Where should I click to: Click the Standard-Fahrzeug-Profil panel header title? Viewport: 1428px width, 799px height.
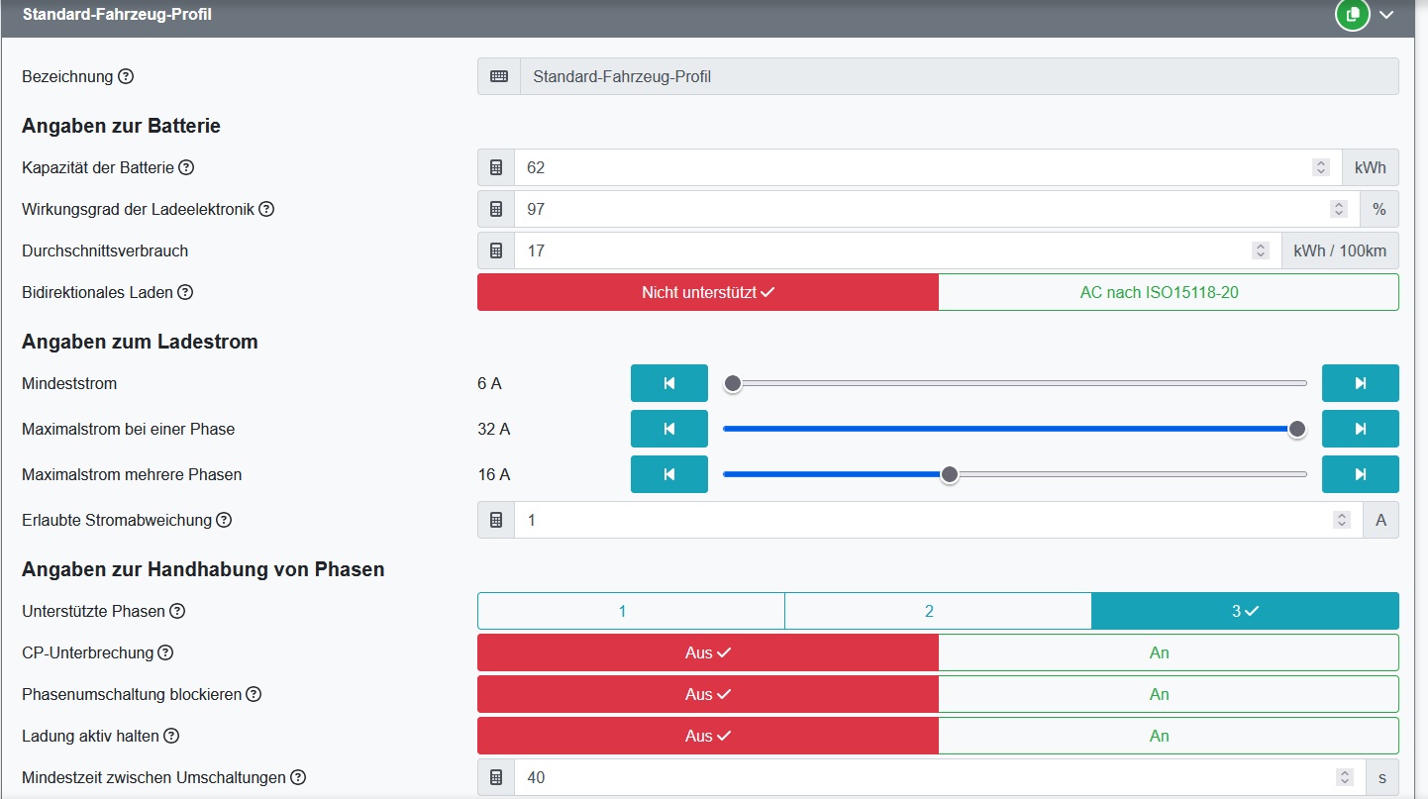(x=117, y=15)
